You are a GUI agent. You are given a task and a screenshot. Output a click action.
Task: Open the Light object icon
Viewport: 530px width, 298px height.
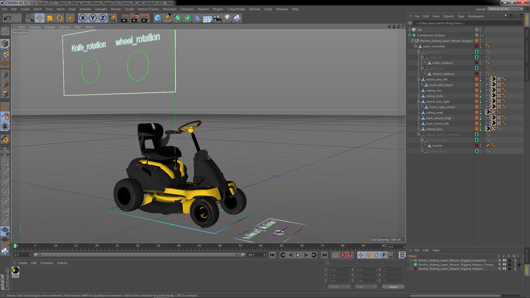click(x=227, y=18)
